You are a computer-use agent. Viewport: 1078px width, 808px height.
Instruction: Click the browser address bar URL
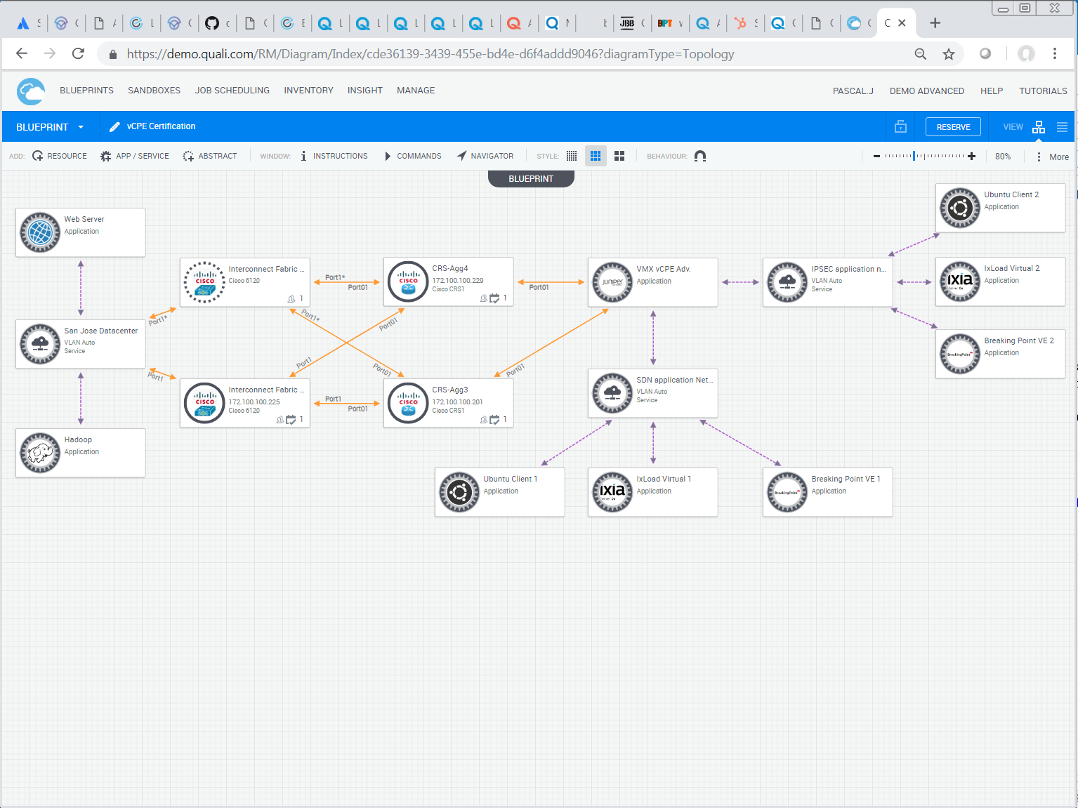tap(430, 54)
